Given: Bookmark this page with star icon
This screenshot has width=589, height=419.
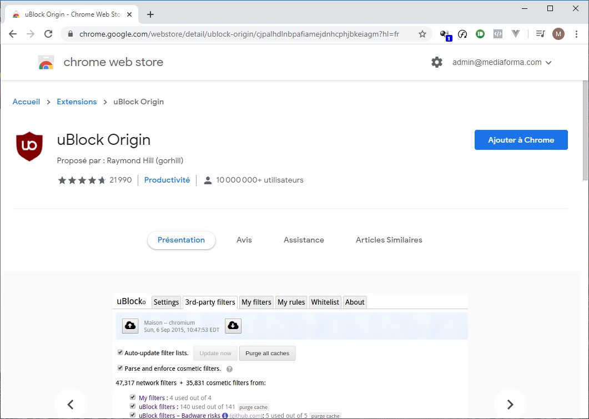Looking at the screenshot, I should tap(422, 34).
